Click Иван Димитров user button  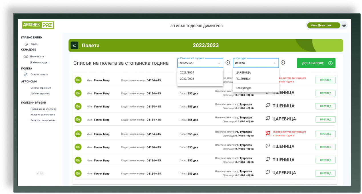click(x=323, y=25)
